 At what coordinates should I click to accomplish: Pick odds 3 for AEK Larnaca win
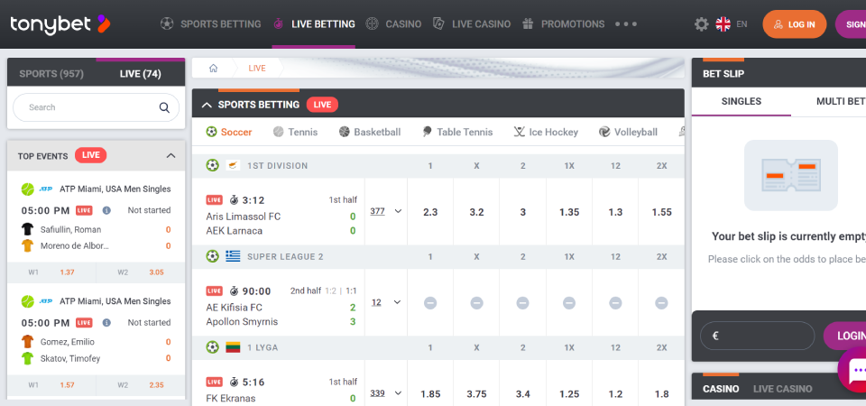point(522,211)
